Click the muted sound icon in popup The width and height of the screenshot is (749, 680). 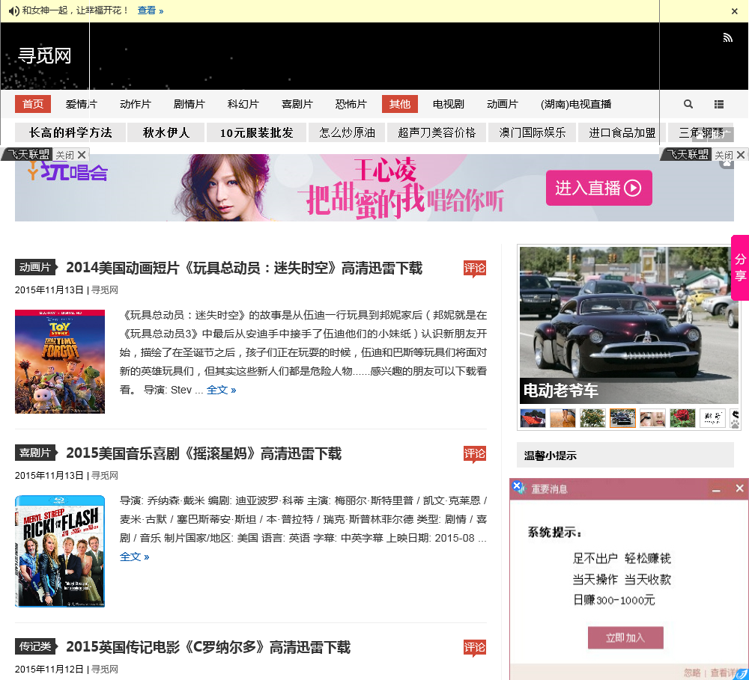(x=518, y=488)
